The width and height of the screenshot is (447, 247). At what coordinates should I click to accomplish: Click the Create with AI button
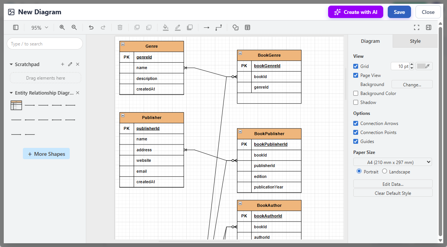[355, 12]
